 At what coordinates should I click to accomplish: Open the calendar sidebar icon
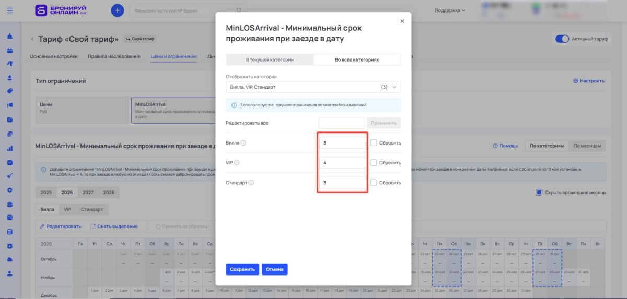click(x=10, y=50)
